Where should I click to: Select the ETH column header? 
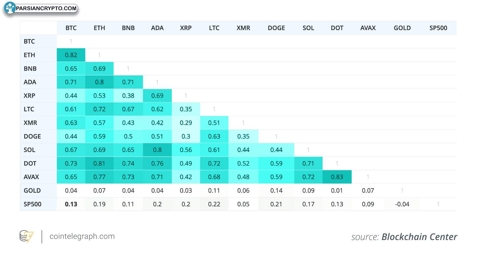[99, 28]
